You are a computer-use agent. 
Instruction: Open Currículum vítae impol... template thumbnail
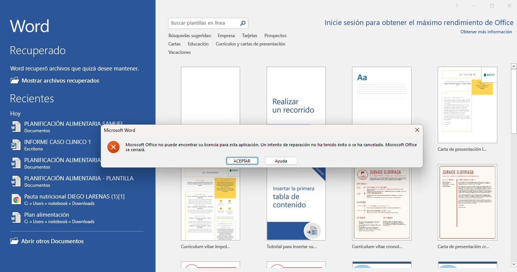point(211,204)
